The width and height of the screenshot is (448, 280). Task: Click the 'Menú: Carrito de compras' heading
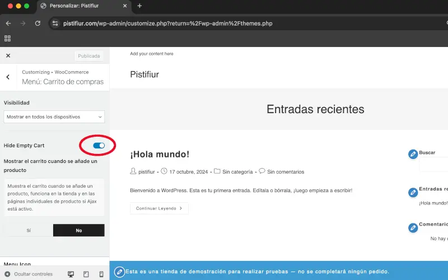(63, 82)
